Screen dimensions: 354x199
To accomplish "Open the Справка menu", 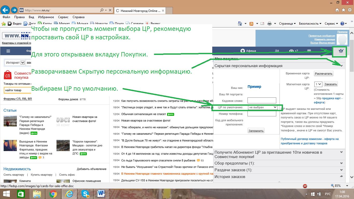I will pos(79,17).
